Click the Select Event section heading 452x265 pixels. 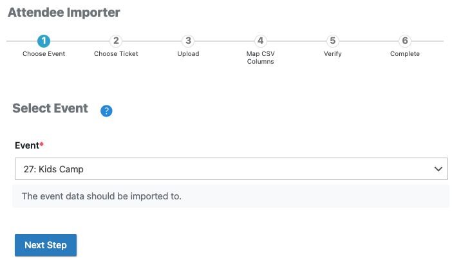(x=50, y=108)
